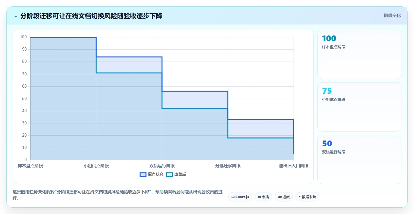Click the y-axis tick label 70
Viewport: 414px width, 214px height.
[x=24, y=74]
